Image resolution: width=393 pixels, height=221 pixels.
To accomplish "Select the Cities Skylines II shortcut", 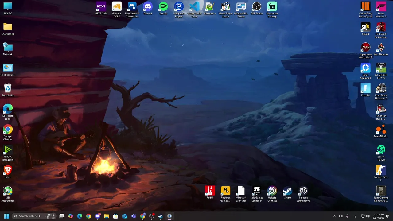I will tap(365, 71).
